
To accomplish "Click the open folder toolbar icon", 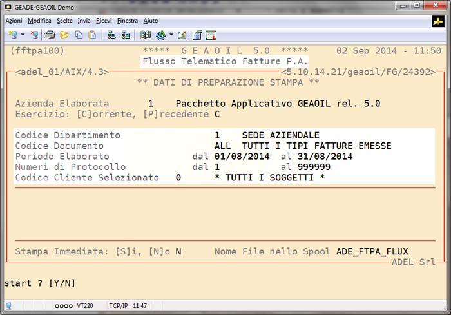I will point(64,35).
